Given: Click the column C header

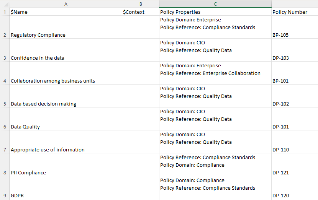Looking at the screenshot, I should click(215, 4).
